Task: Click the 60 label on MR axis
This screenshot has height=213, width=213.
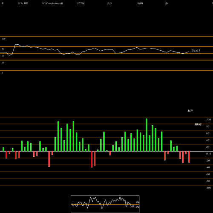Action: click(x=208, y=133)
